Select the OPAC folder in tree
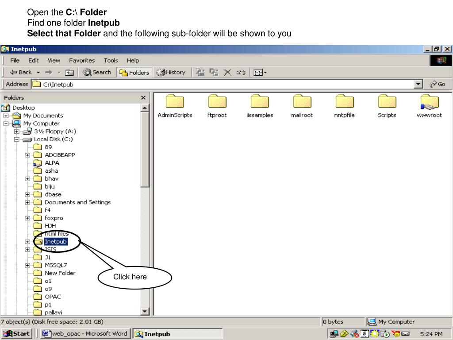Viewport: 453px width, 340px height. (x=53, y=297)
